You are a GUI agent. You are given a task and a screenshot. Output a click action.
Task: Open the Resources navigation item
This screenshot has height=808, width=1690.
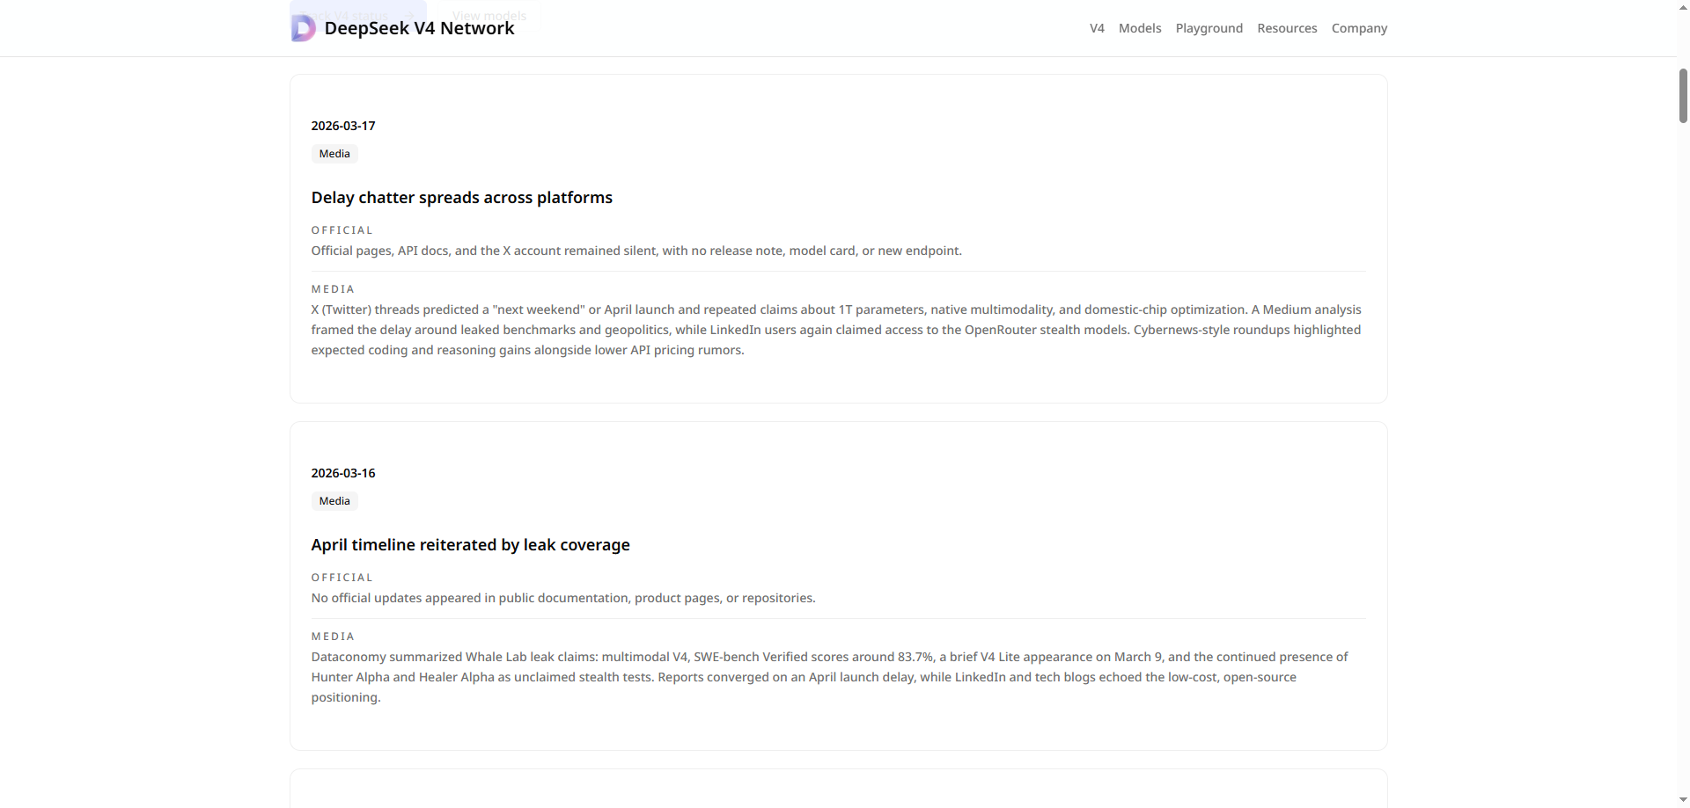tap(1287, 27)
